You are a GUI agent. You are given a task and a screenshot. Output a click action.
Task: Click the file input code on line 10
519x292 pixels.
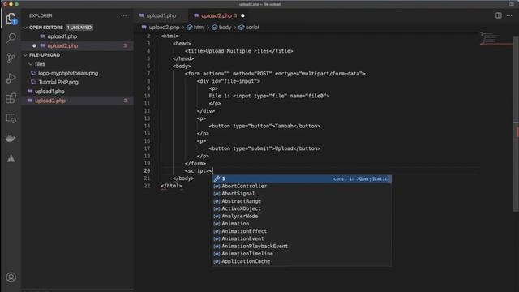click(x=269, y=96)
